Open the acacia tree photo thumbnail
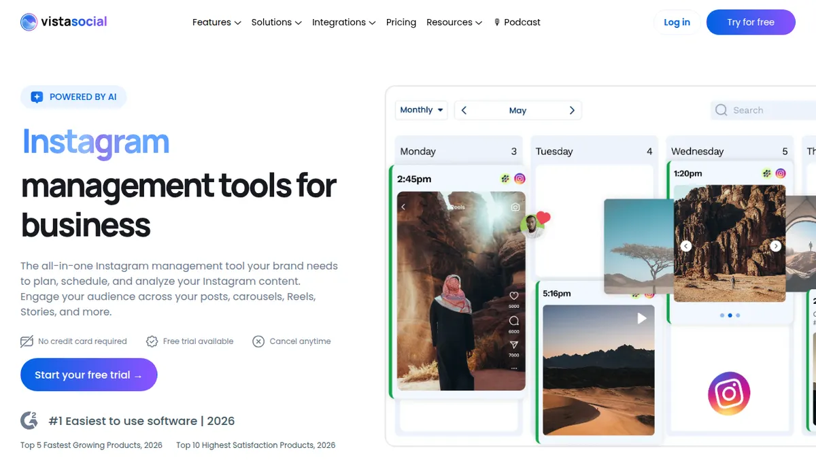 [x=639, y=246]
